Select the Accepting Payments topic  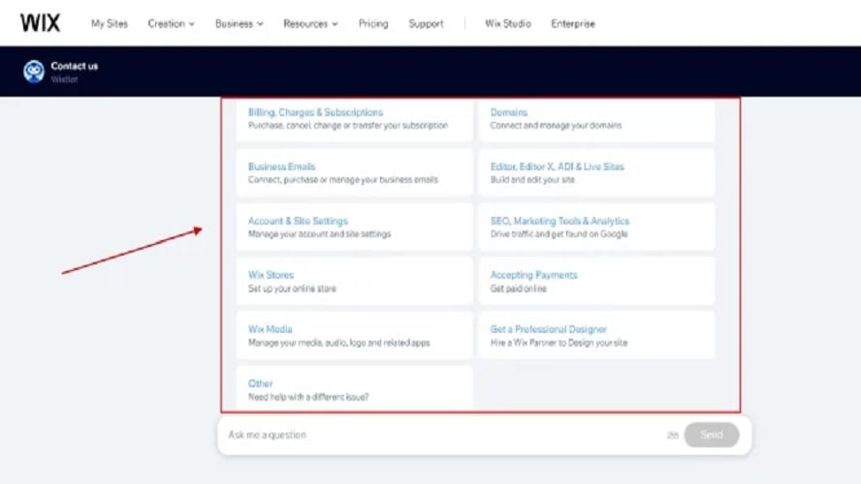coord(597,281)
